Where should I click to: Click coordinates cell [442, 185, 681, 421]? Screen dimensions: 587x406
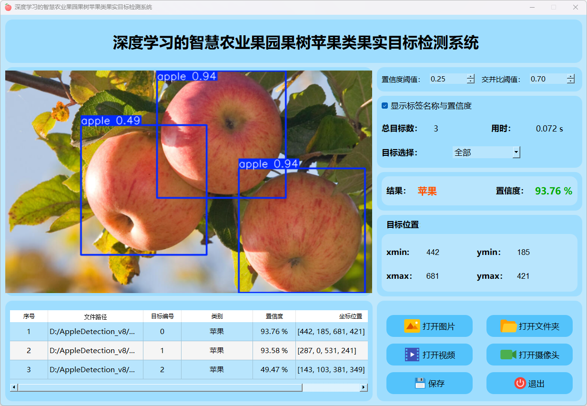332,331
